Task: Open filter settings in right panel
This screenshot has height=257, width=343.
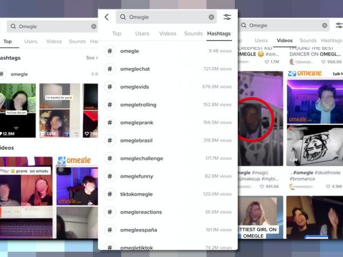Action: point(339,25)
